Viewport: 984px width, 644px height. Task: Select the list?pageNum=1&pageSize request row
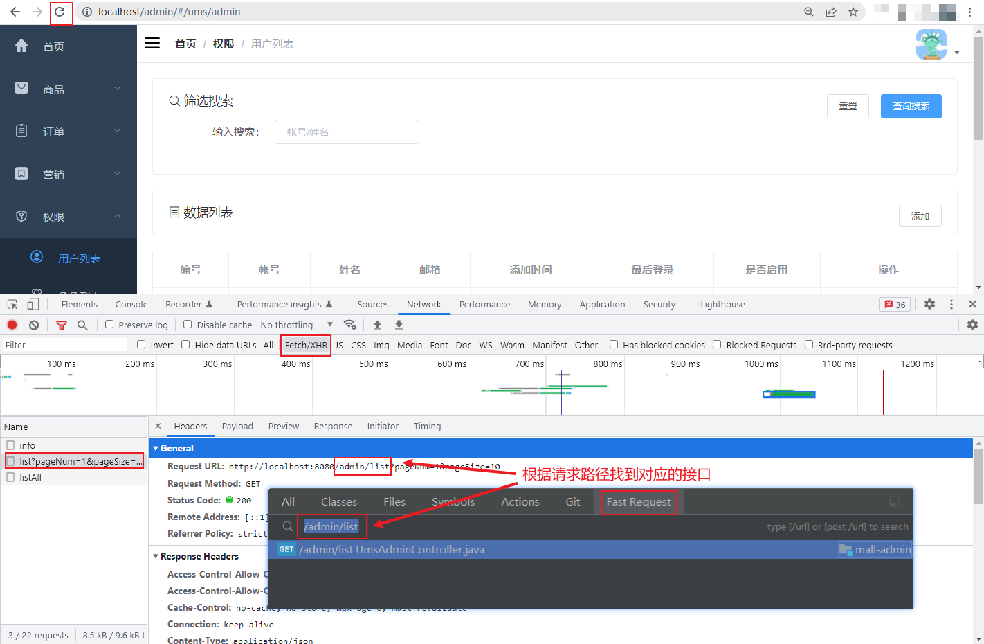coord(74,461)
